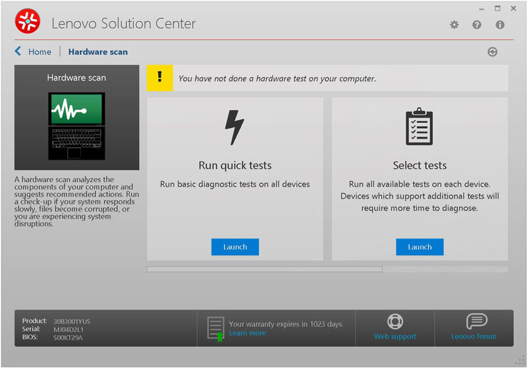Screen dimensions: 527x368
Task: Select the Hardware scan breadcrumb item
Action: [x=97, y=52]
